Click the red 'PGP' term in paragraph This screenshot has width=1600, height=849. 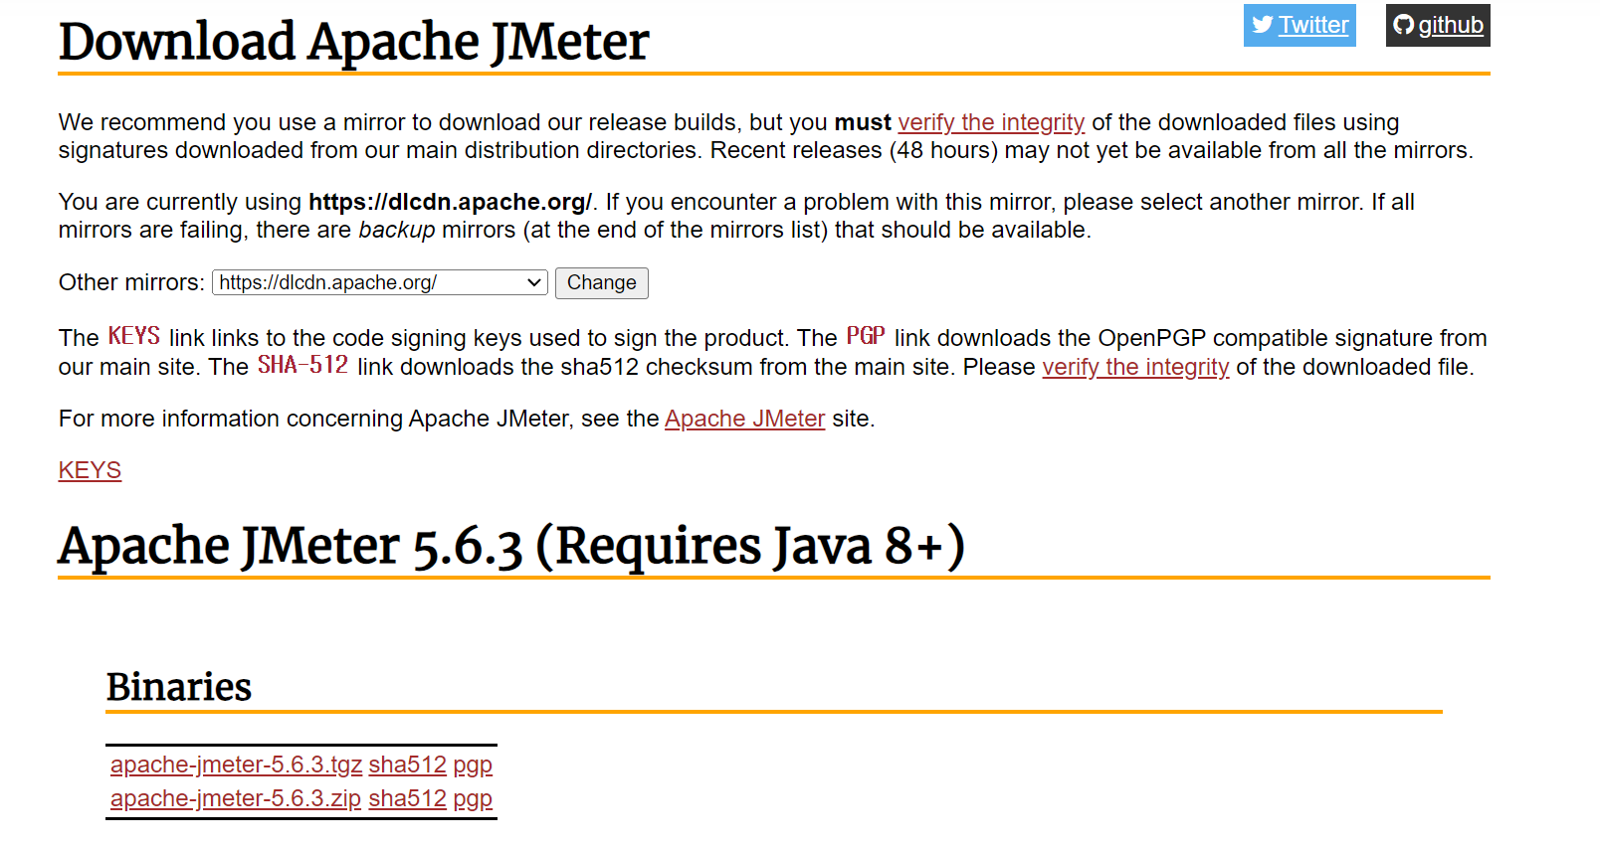(866, 336)
